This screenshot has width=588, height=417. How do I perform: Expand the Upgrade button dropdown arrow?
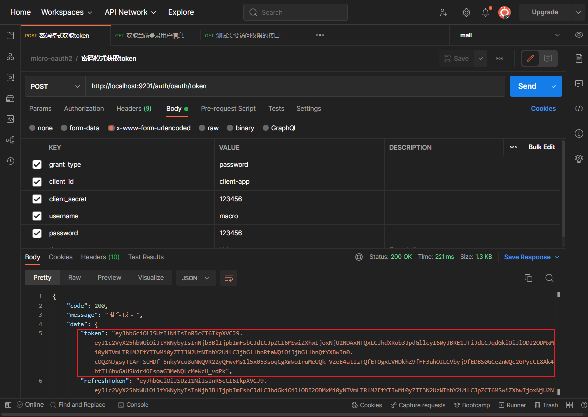click(x=578, y=12)
